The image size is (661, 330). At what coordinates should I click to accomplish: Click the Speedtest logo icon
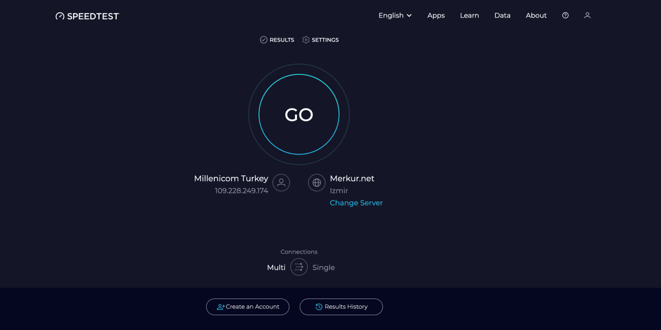[x=60, y=16]
